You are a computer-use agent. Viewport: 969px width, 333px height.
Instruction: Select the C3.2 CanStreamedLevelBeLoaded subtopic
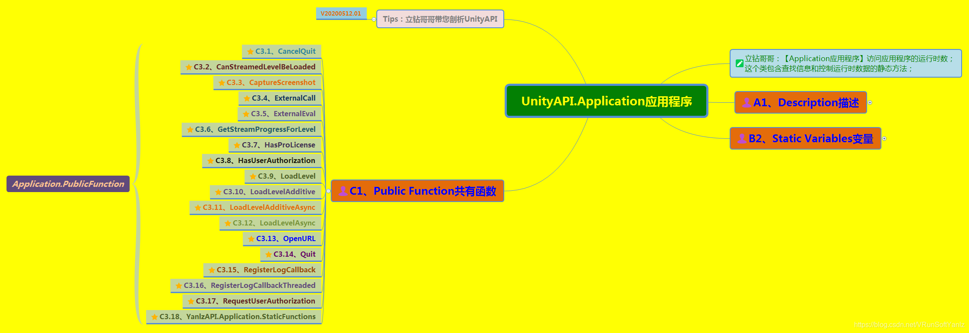coord(251,67)
